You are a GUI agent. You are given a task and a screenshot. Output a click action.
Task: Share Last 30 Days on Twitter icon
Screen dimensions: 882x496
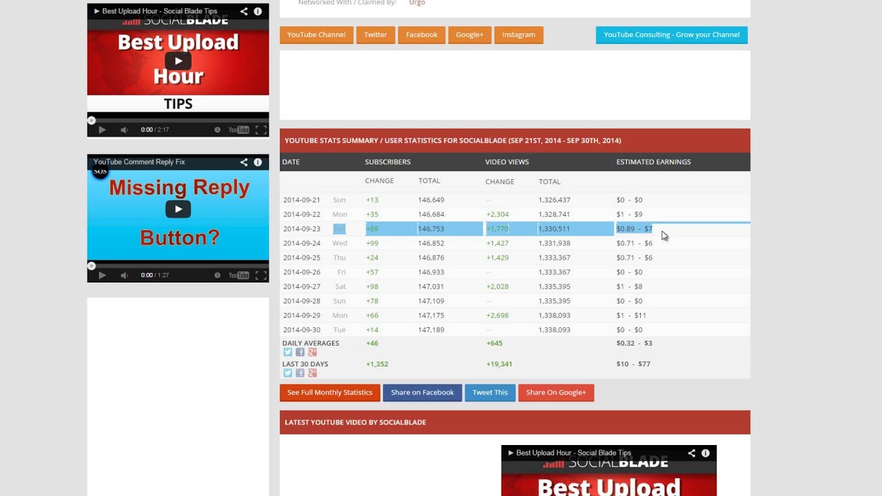[287, 373]
